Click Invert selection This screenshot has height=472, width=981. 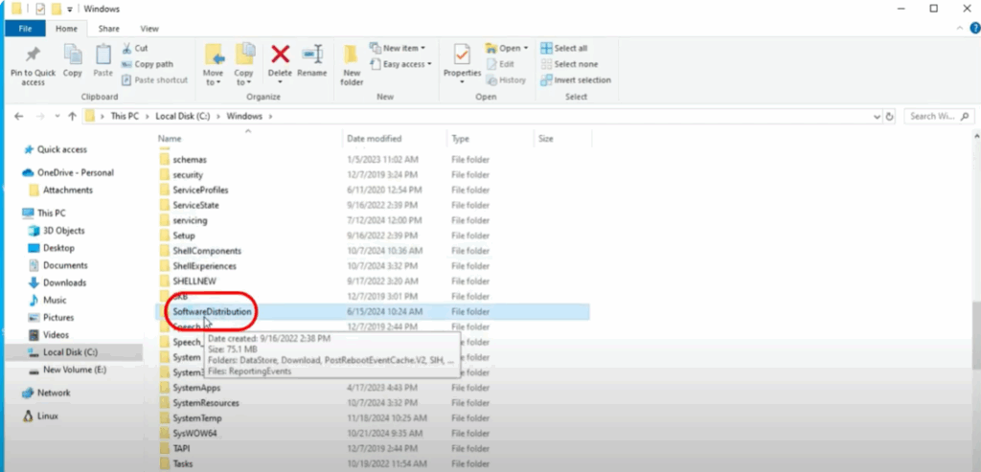[x=576, y=80]
